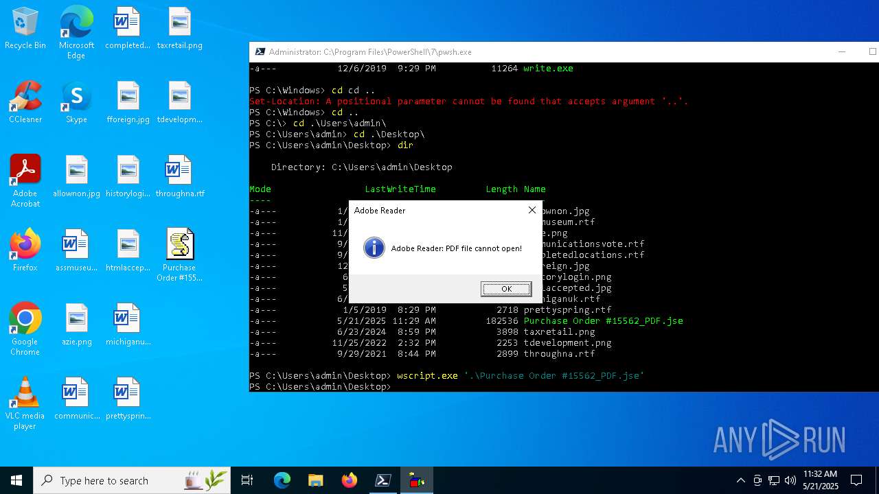Click the taskbar search box
879x494 pixels.
click(x=132, y=480)
